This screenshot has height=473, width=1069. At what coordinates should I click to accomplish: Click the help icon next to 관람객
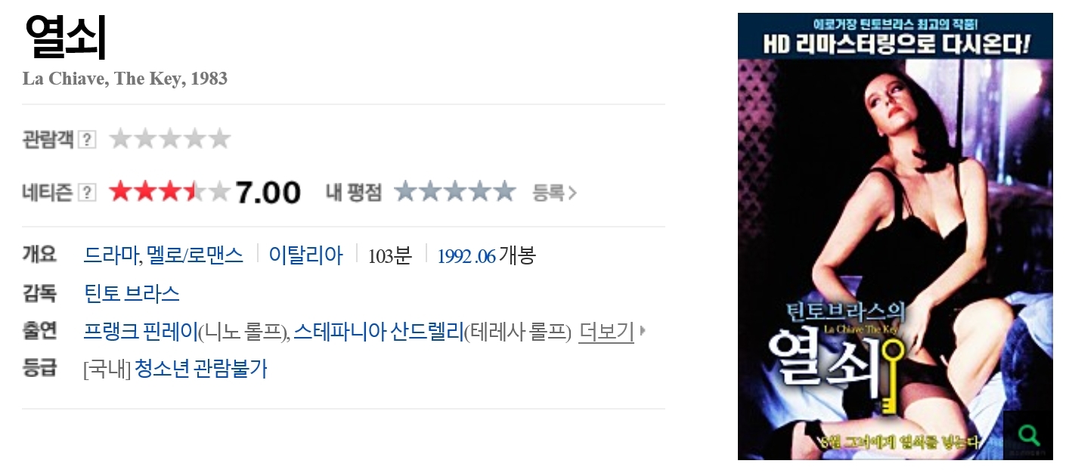point(88,140)
